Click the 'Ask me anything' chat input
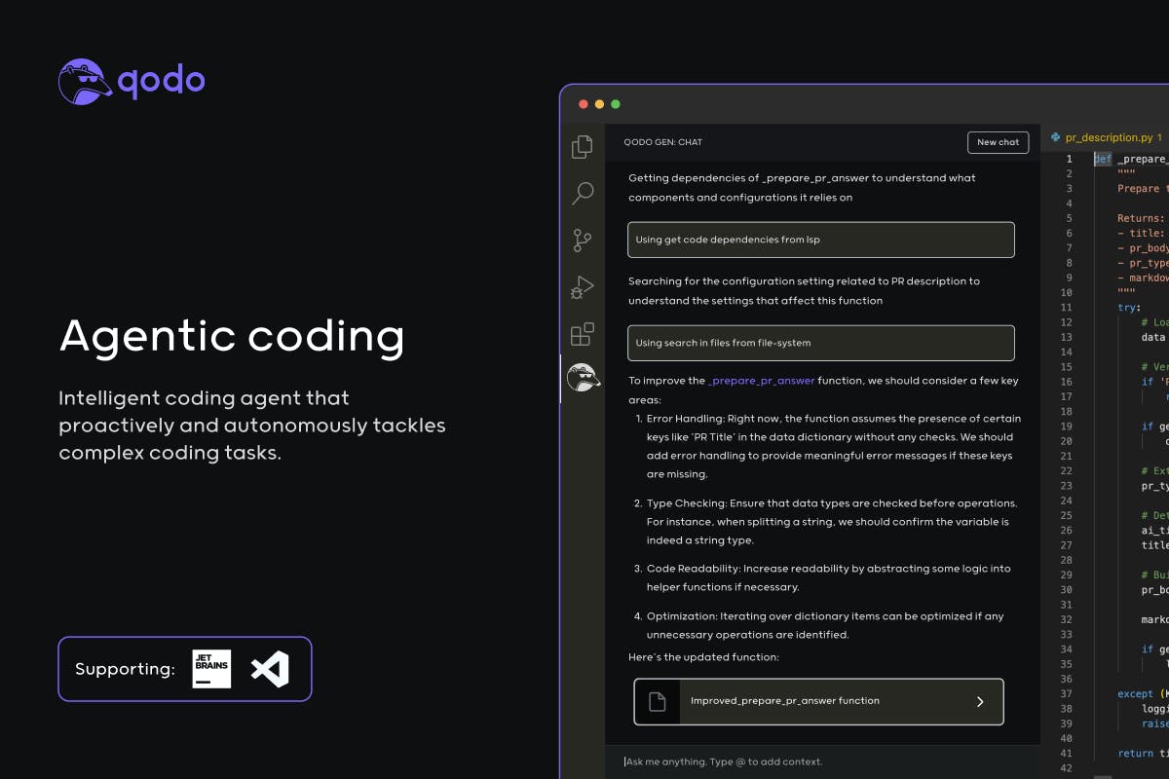The image size is (1169, 779). coord(823,761)
